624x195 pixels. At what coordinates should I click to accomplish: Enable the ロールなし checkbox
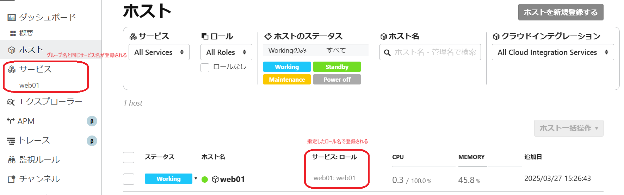coord(205,68)
